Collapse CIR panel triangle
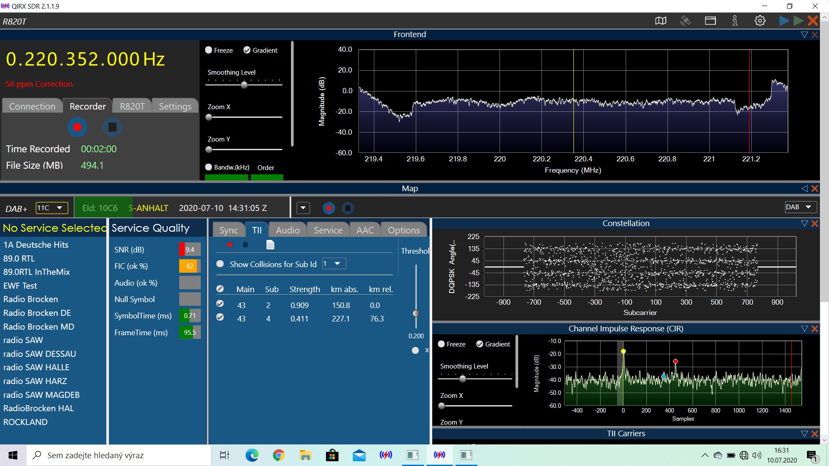Screen dimensions: 829x466 click(804, 329)
